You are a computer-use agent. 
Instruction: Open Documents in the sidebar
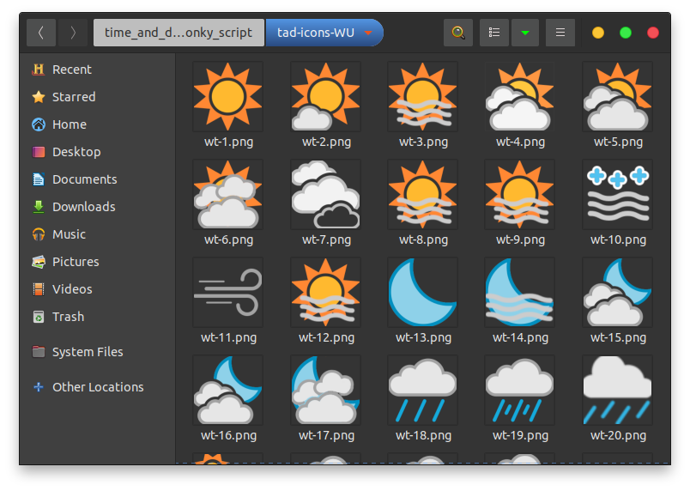coord(97,179)
